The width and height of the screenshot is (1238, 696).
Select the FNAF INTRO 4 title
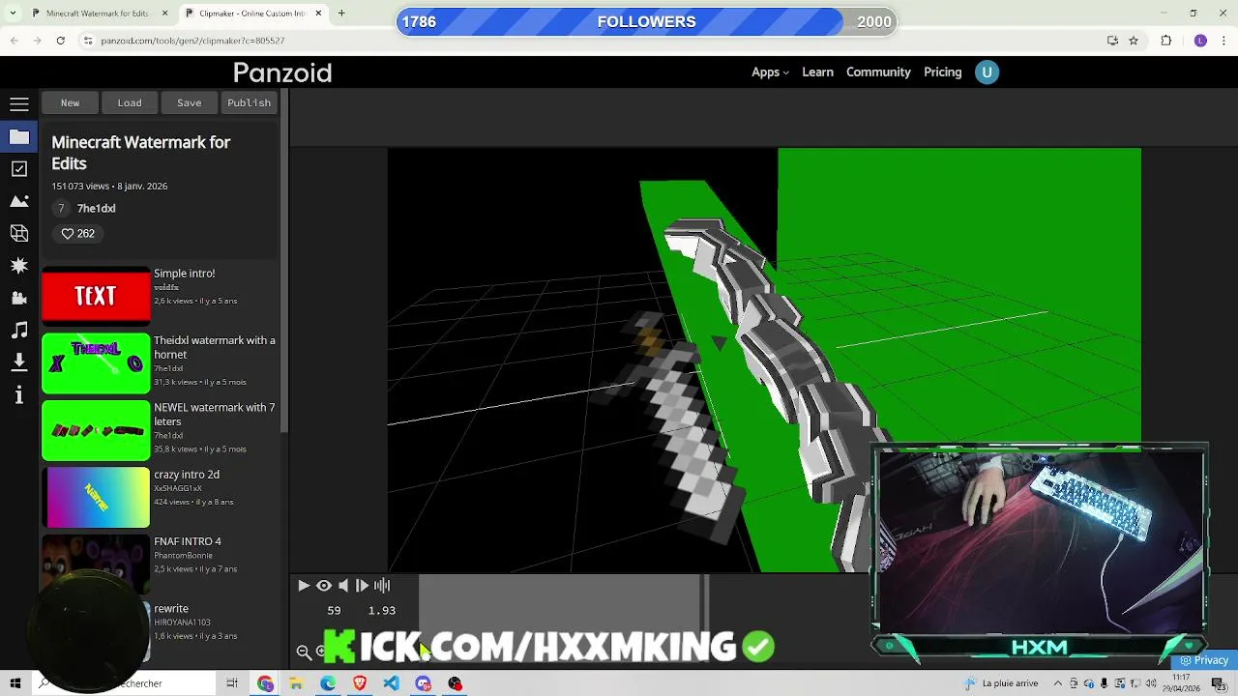[188, 541]
